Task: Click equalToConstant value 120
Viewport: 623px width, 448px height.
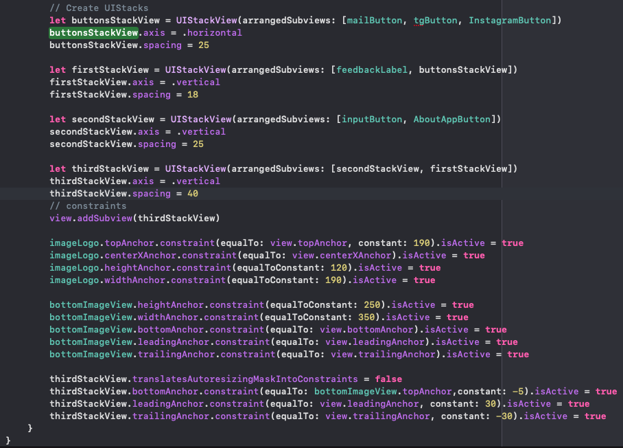Action: pyautogui.click(x=339, y=267)
